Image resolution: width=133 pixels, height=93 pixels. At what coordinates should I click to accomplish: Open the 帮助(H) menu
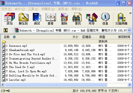coord(77,9)
